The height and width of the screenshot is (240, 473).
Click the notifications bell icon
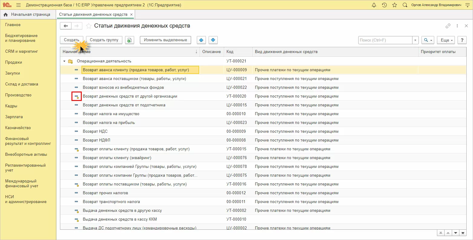[374, 5]
